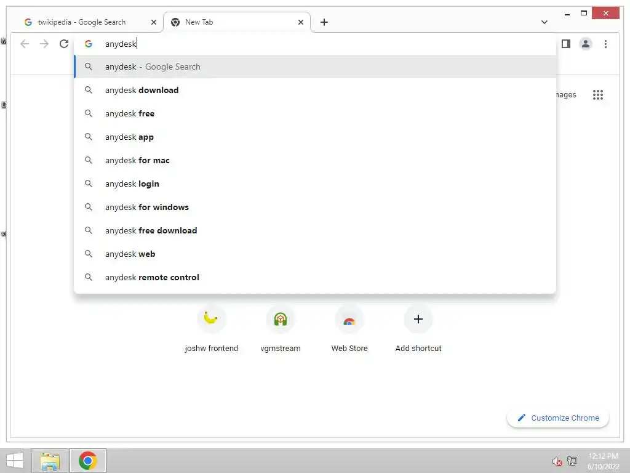Open the Windows Start button

pos(15,461)
